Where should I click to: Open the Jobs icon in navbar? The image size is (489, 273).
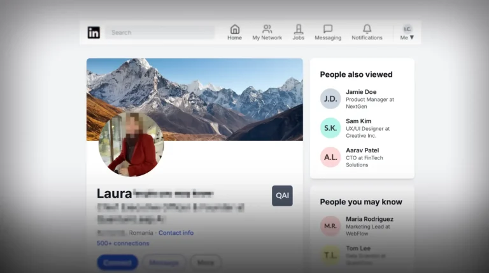coord(298,29)
